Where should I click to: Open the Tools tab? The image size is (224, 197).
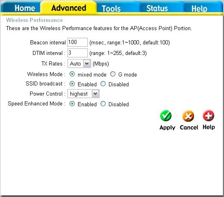111,9
